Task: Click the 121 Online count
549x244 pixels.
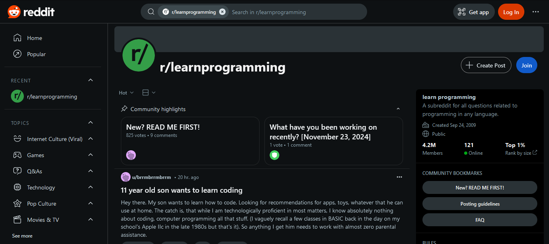Action: 473,149
